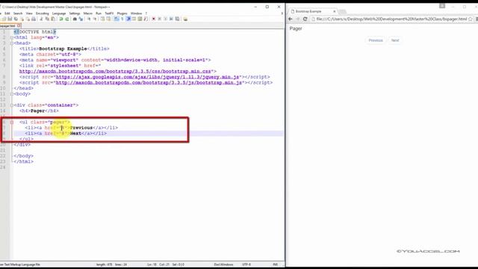
Task: Open the Search menu
Action: point(18,13)
